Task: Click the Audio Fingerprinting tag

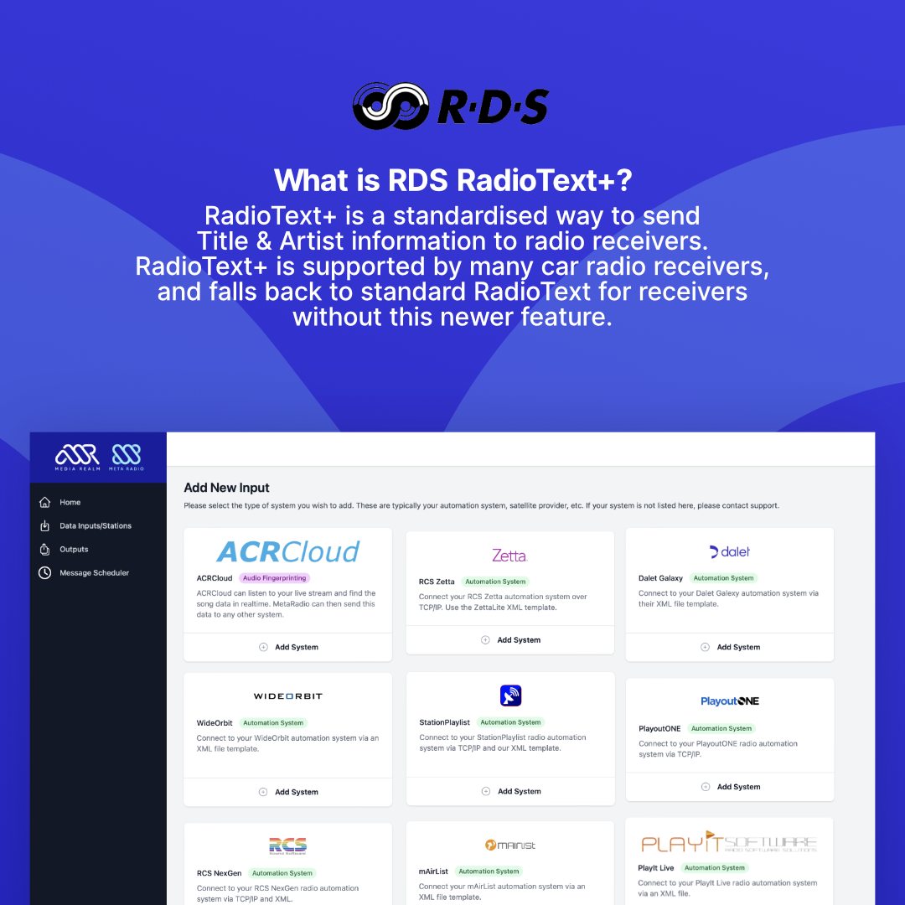Action: [x=275, y=577]
